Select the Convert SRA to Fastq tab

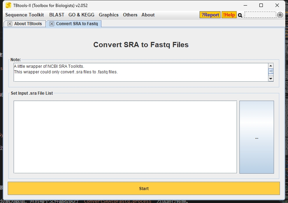(77, 24)
